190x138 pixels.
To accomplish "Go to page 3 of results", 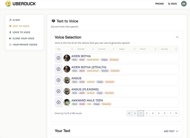I will pyautogui.click(x=153, y=113).
